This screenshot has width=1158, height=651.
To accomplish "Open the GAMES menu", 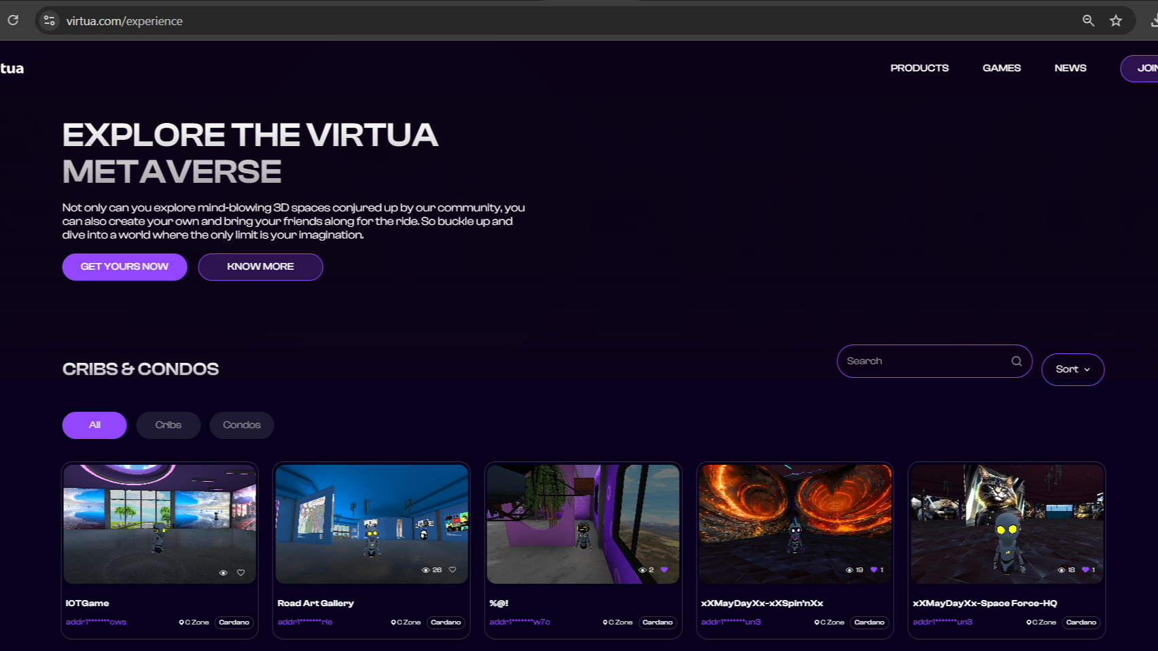I will pyautogui.click(x=1002, y=68).
